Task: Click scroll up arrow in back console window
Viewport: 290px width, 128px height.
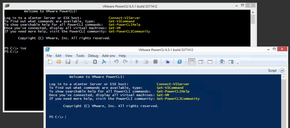Action: tap(253, 12)
